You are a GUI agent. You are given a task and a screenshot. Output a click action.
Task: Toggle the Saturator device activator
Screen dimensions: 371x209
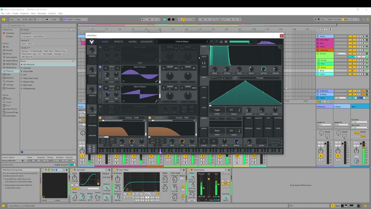coord(72,170)
